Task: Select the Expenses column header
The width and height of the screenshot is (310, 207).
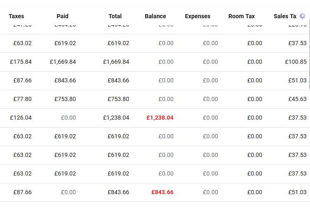Action: (198, 17)
